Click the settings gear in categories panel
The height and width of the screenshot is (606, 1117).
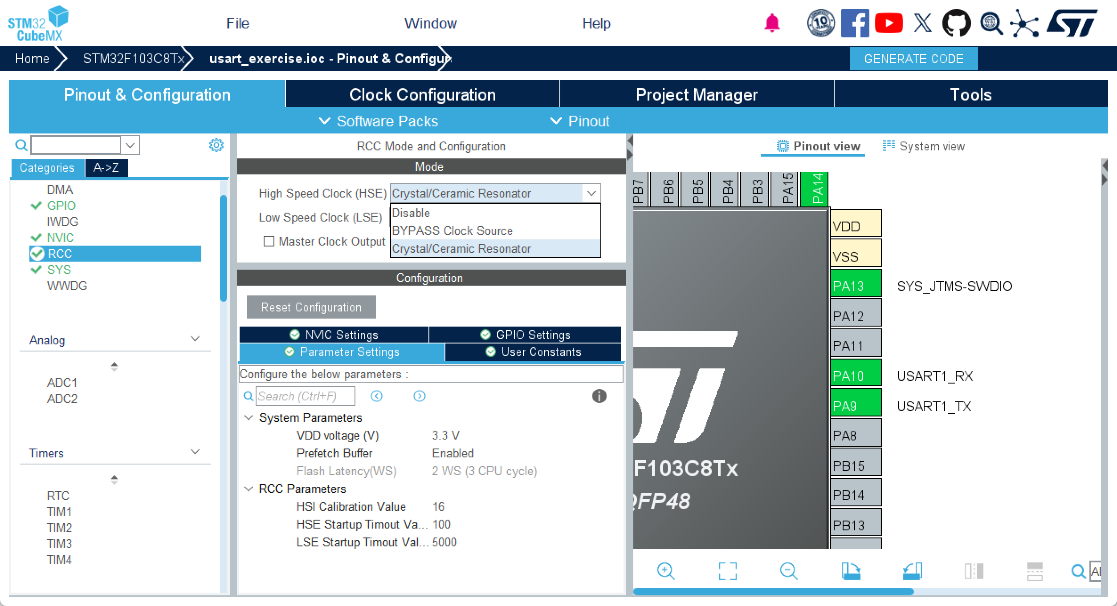pos(216,145)
